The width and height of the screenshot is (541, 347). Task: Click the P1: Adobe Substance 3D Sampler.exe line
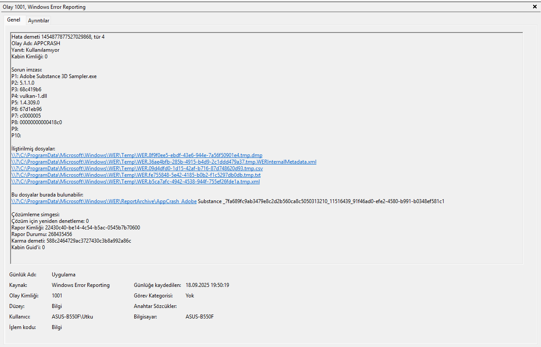(x=54, y=76)
